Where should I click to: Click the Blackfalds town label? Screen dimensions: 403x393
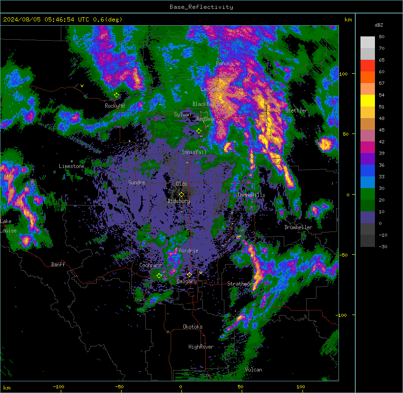(206, 104)
